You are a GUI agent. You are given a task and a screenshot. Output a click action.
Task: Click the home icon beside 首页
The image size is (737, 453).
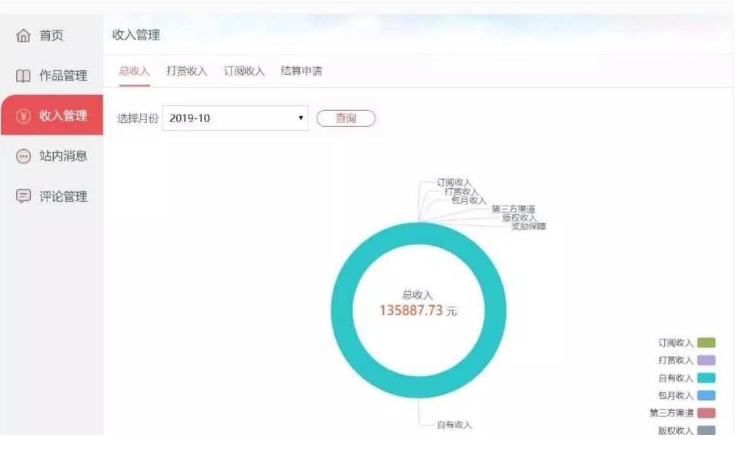tap(23, 36)
